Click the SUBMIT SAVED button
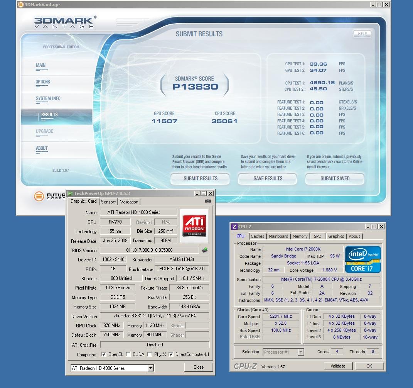The width and height of the screenshot is (413, 388). [335, 179]
